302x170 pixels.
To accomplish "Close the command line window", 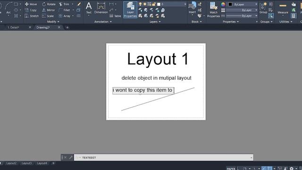I will 65,157.
